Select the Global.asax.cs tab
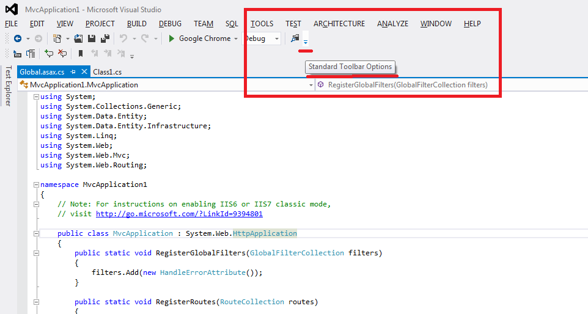The image size is (588, 314). coord(42,71)
